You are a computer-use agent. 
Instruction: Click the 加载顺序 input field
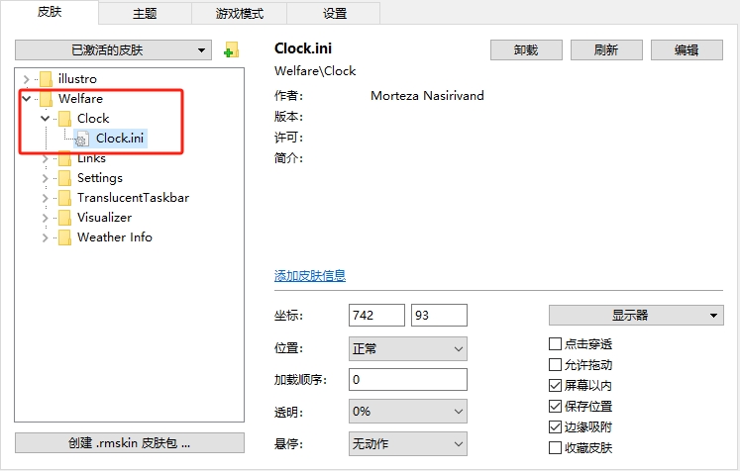(x=407, y=380)
